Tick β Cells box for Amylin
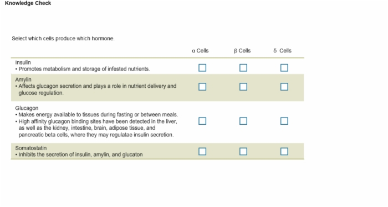Screen dimensions: 388x207 243,87
